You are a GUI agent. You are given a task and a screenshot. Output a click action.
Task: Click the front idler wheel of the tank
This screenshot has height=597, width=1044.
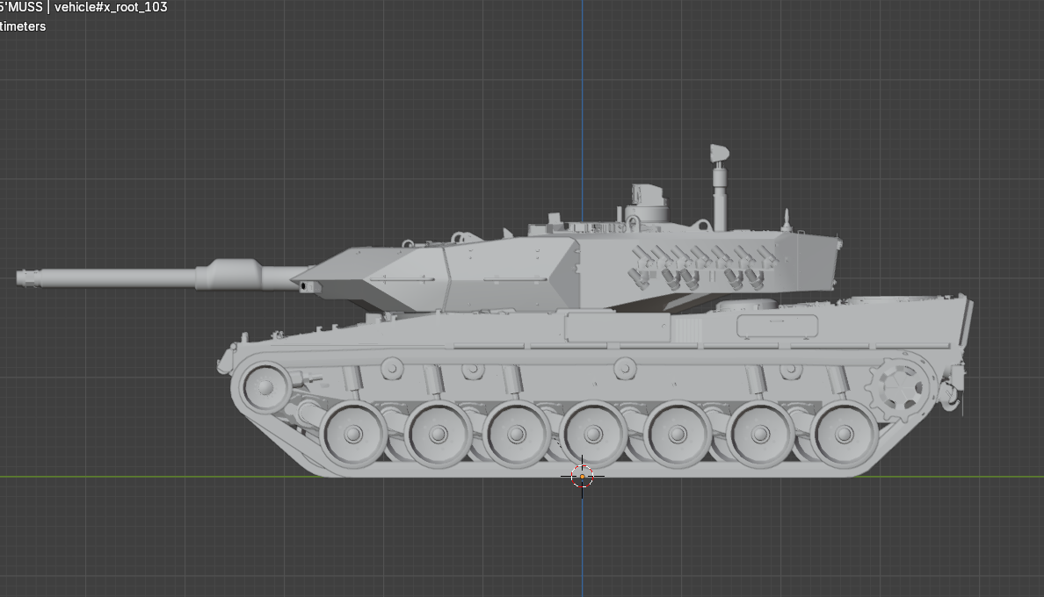[x=261, y=385]
